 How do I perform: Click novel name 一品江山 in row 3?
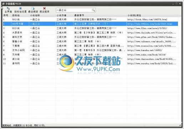coord(35,28)
